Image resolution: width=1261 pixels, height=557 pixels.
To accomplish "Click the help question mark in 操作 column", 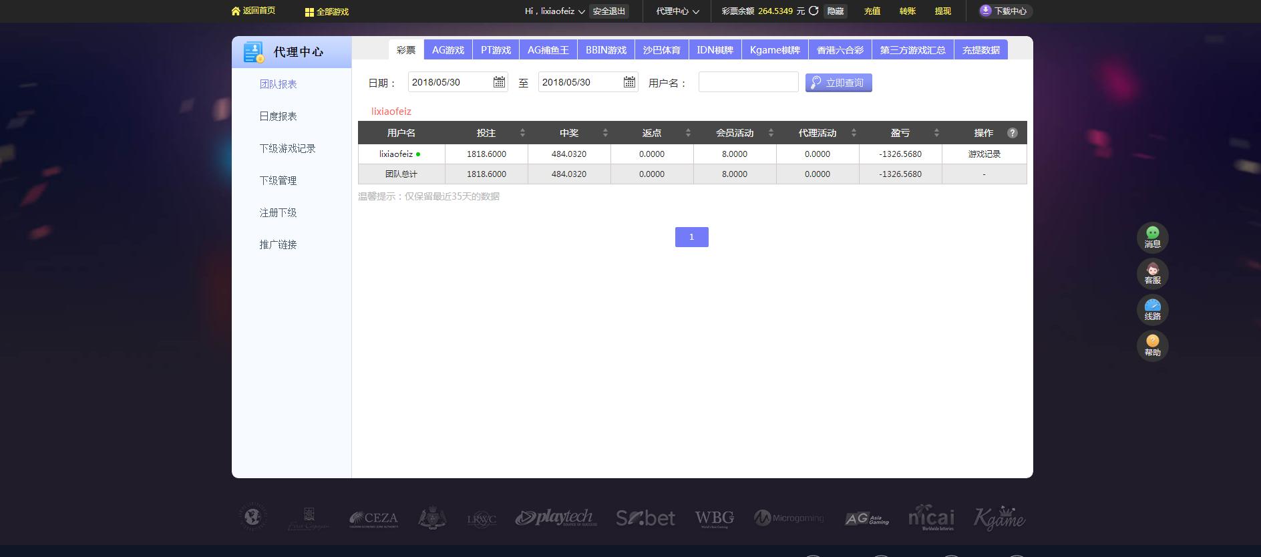I will 1013,133.
